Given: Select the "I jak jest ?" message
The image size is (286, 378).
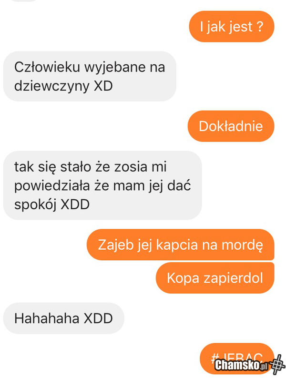Looking at the screenshot, I should (232, 27).
